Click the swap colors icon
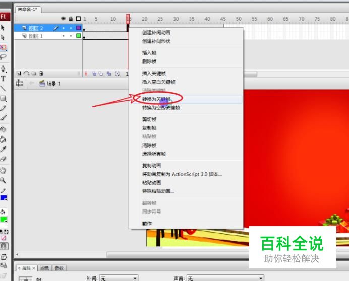 (x=6, y=232)
